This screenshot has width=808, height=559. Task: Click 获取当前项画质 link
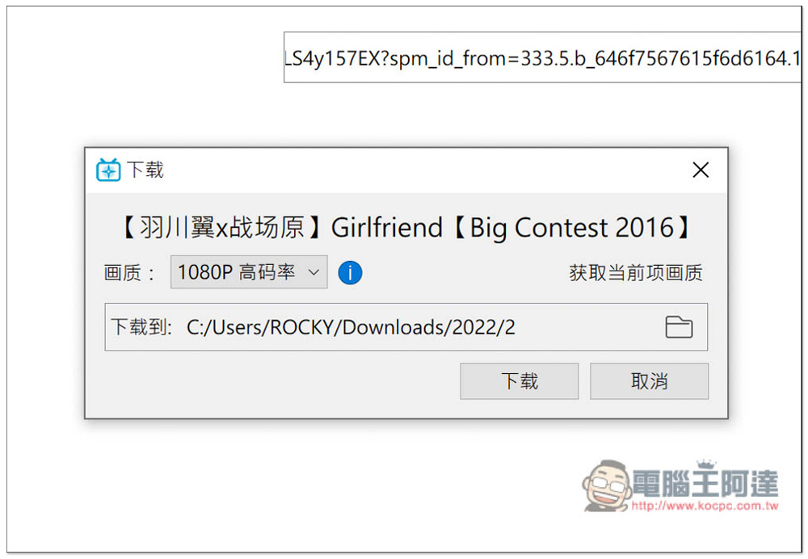636,272
